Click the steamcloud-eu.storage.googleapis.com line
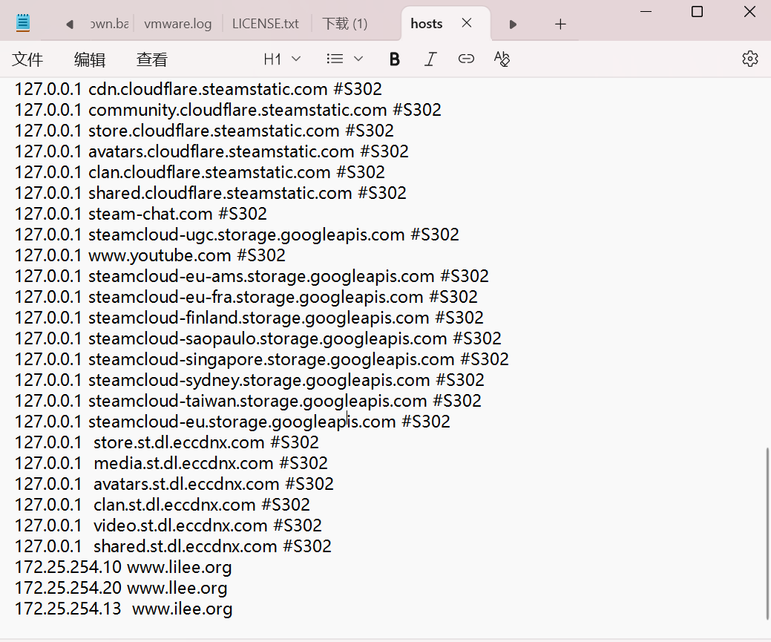771x642 pixels. point(232,422)
